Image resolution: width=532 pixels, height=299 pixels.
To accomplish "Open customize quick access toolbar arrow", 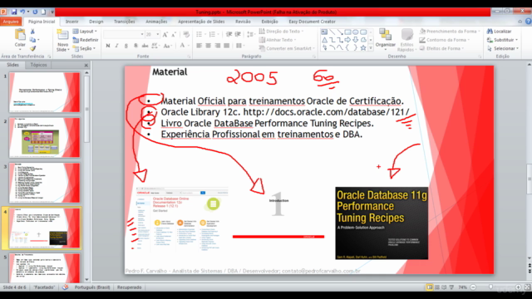I will click(52, 12).
